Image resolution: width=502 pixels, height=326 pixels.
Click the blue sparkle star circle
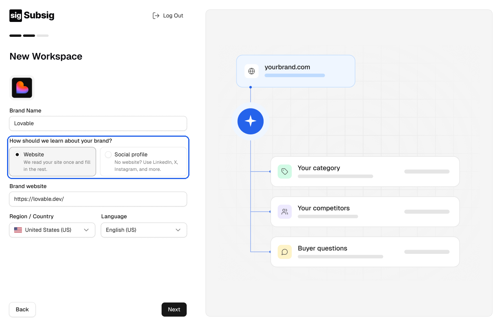coord(251,121)
